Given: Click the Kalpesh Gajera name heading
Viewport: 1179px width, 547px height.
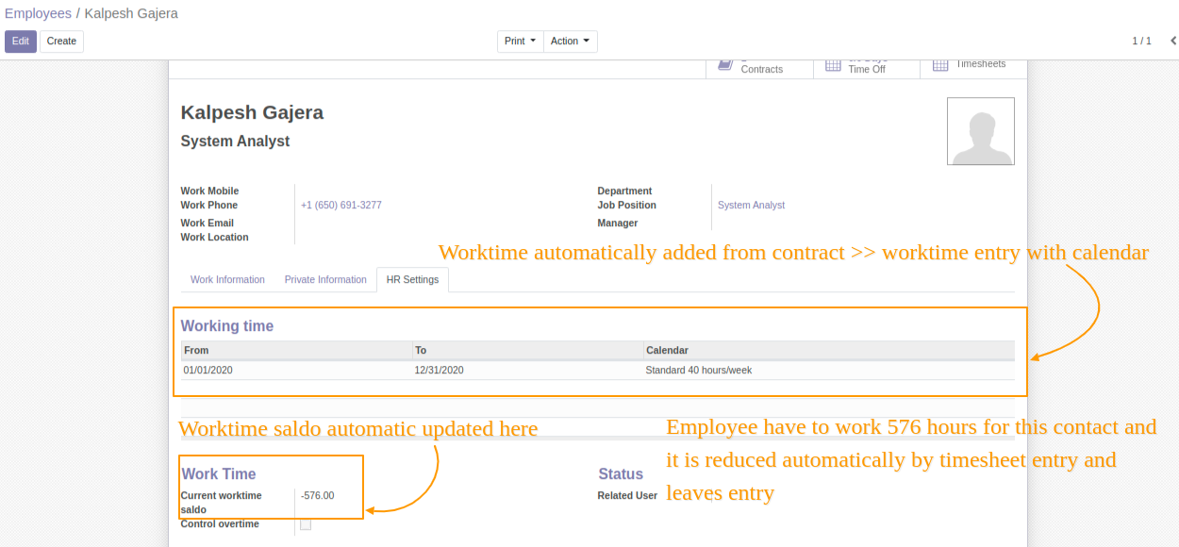Looking at the screenshot, I should (x=252, y=112).
